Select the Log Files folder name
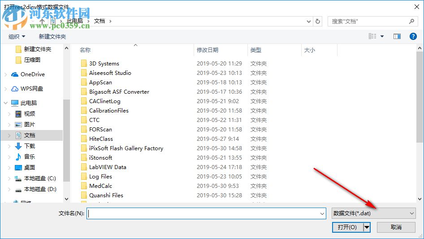 click(100, 177)
